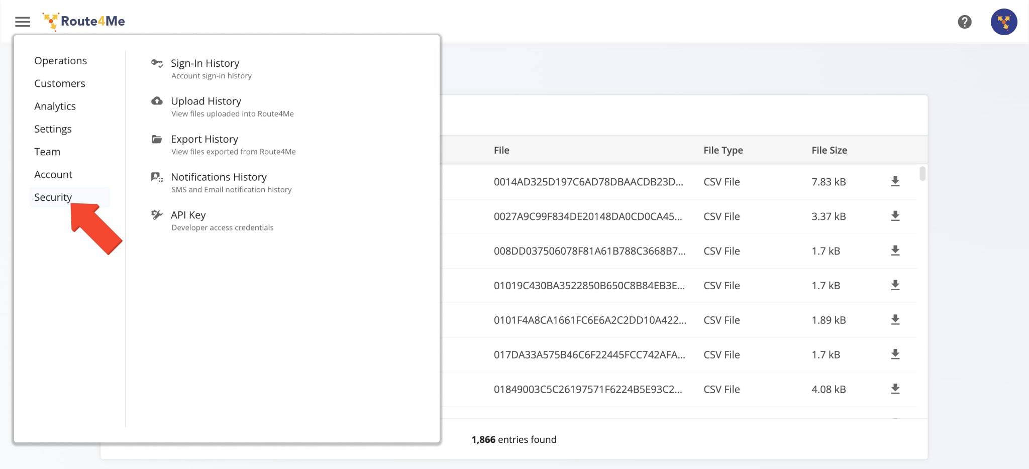This screenshot has width=1029, height=469.
Task: Click the Export History folder icon
Action: click(157, 139)
